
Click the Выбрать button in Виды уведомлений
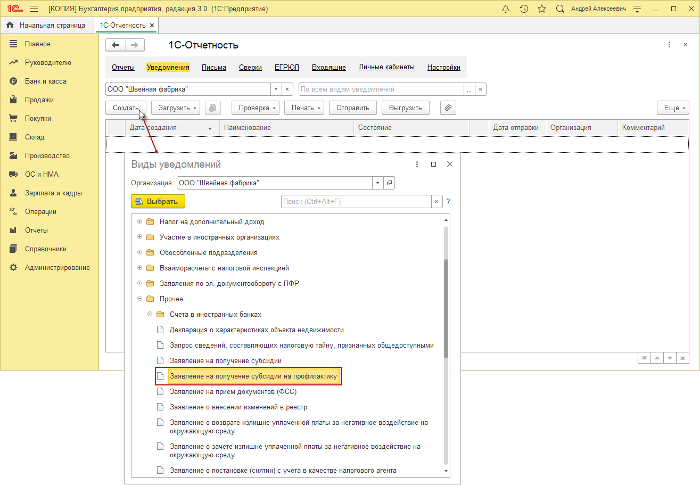pyautogui.click(x=158, y=202)
